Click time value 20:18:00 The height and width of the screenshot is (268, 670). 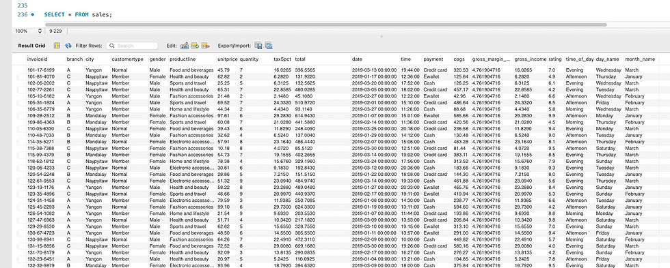point(410,129)
